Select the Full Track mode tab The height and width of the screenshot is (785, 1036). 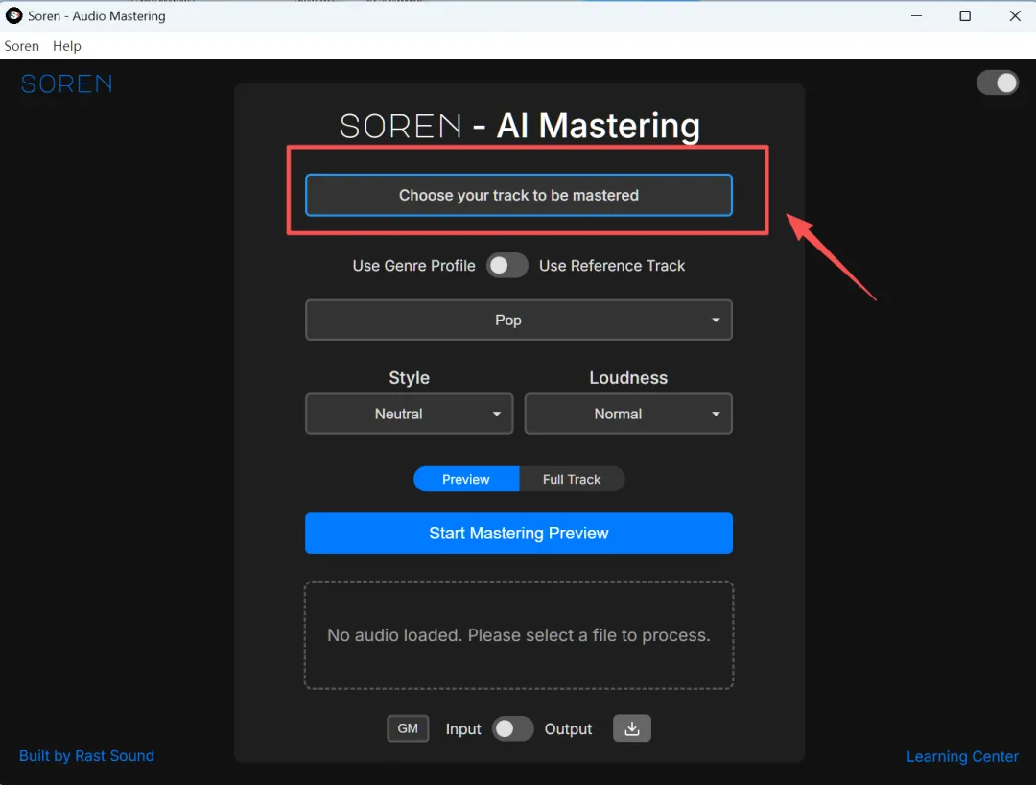(572, 479)
